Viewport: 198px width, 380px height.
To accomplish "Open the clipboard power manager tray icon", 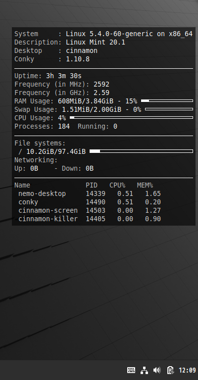I will [170, 370].
